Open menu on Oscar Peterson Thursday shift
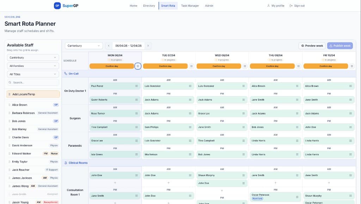The image size is (361, 204). point(297,197)
